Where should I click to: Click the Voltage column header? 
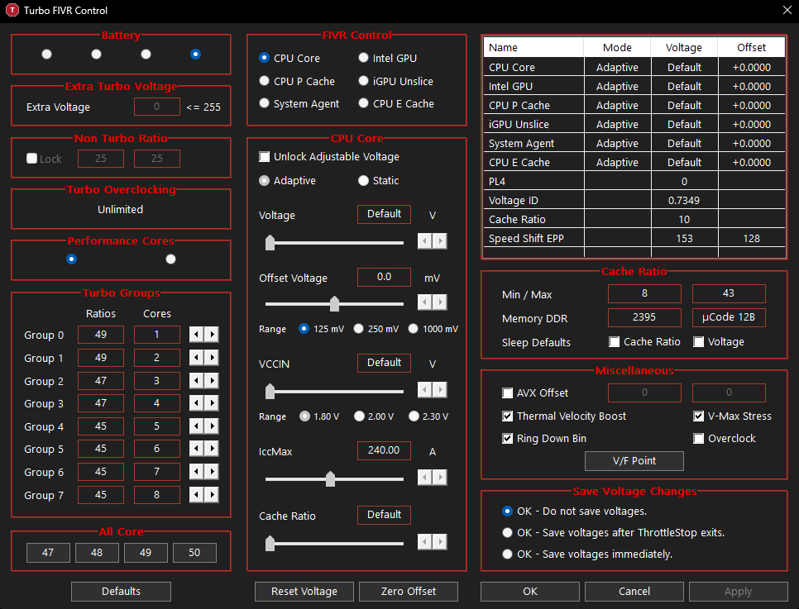684,47
